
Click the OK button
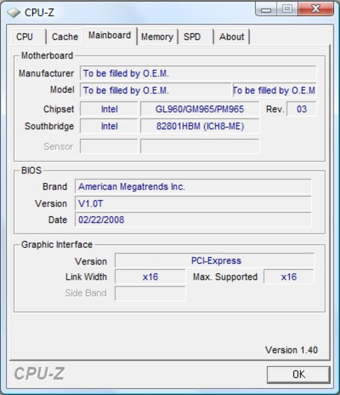tap(299, 375)
